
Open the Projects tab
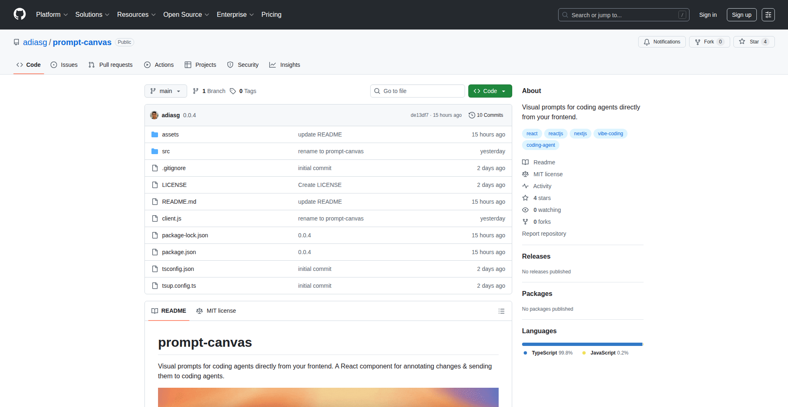[x=200, y=65]
